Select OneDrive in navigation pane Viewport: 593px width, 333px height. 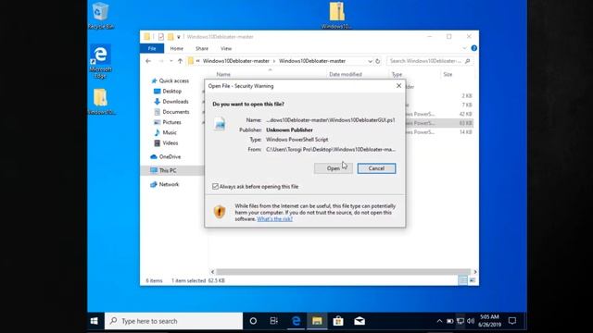[x=170, y=156]
